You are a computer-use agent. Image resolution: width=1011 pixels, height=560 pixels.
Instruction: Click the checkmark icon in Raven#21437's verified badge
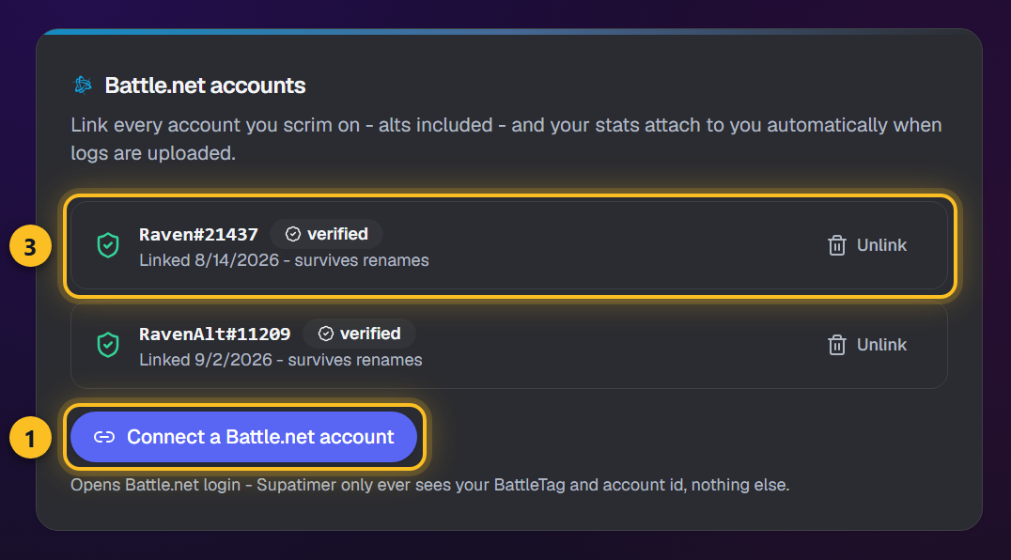tap(293, 234)
